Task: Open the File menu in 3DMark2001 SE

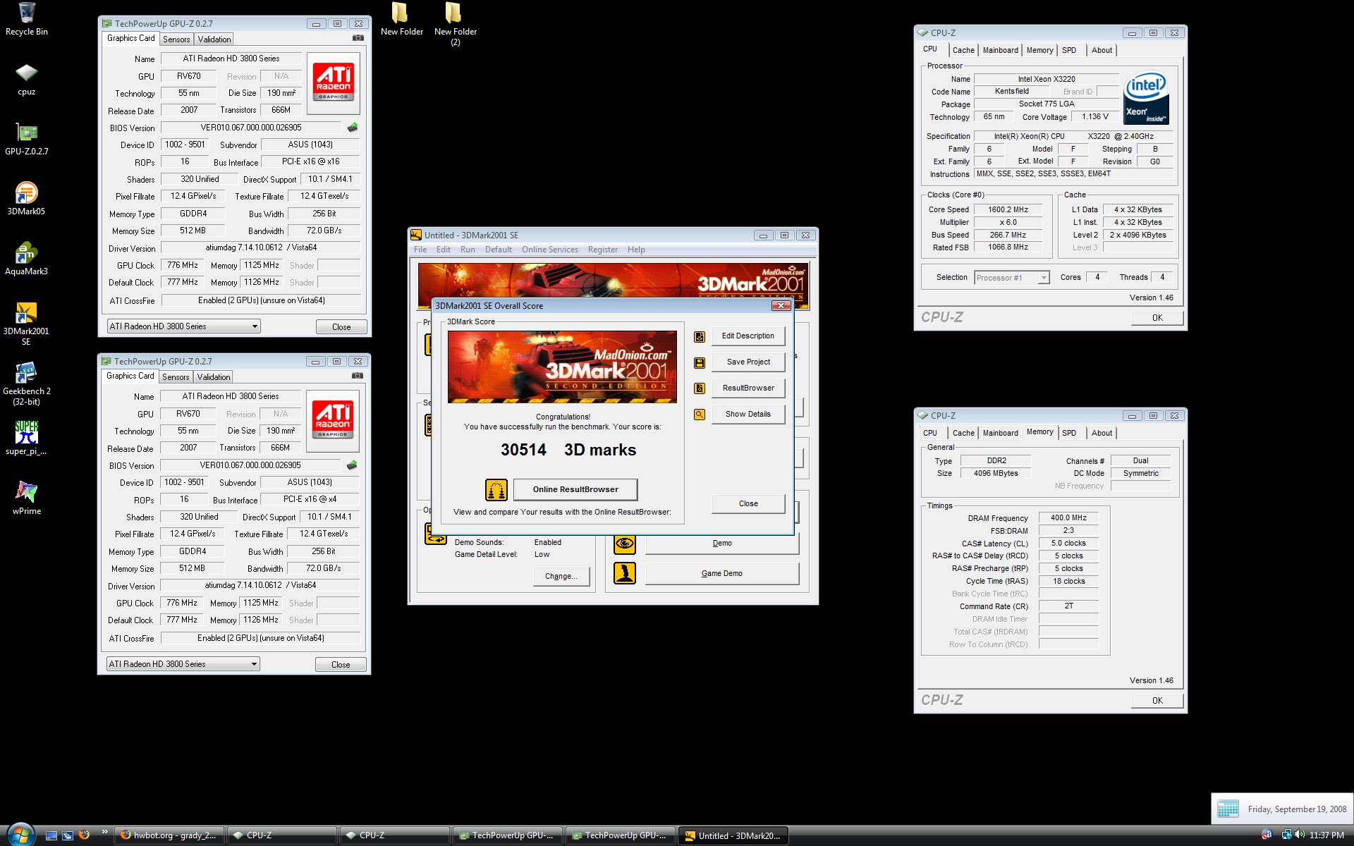Action: pos(420,250)
